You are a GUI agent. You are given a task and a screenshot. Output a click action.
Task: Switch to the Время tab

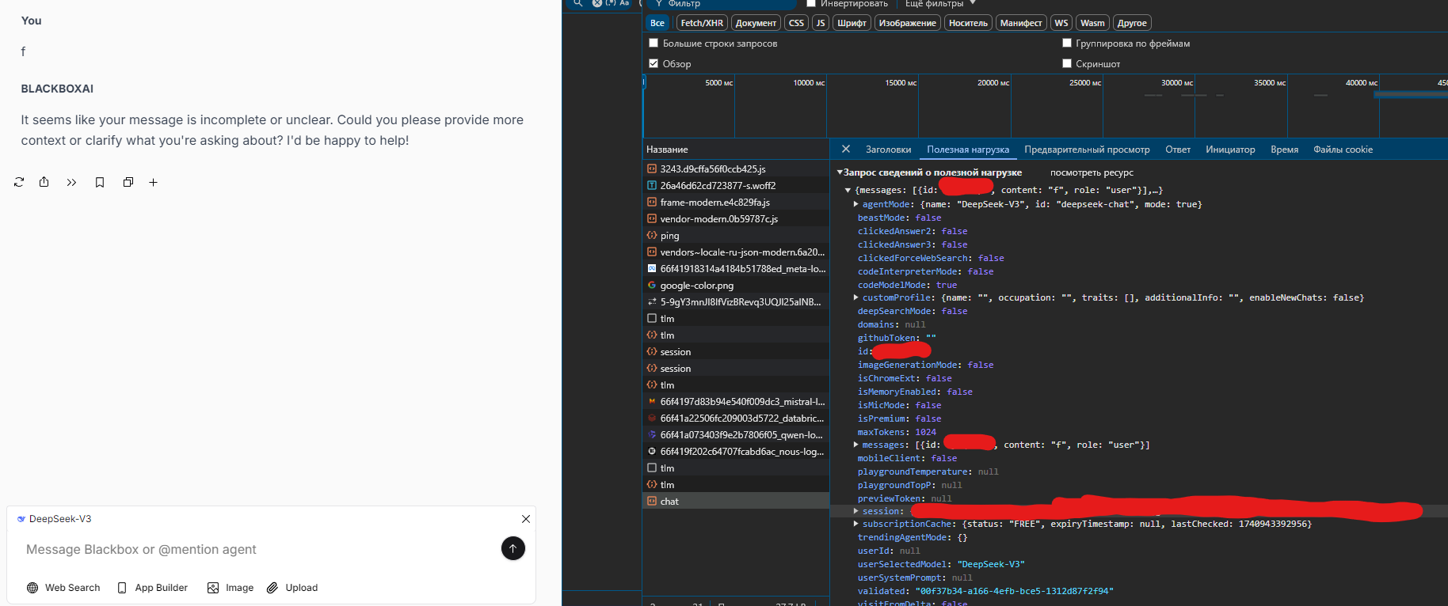tap(1284, 150)
